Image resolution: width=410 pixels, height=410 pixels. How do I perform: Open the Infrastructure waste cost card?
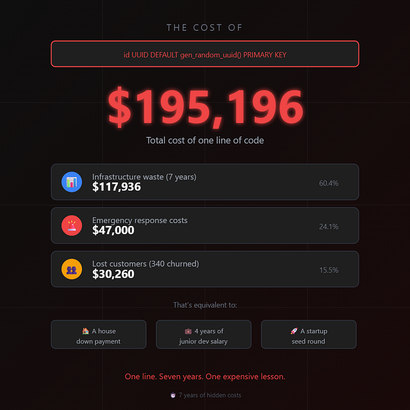(205, 182)
